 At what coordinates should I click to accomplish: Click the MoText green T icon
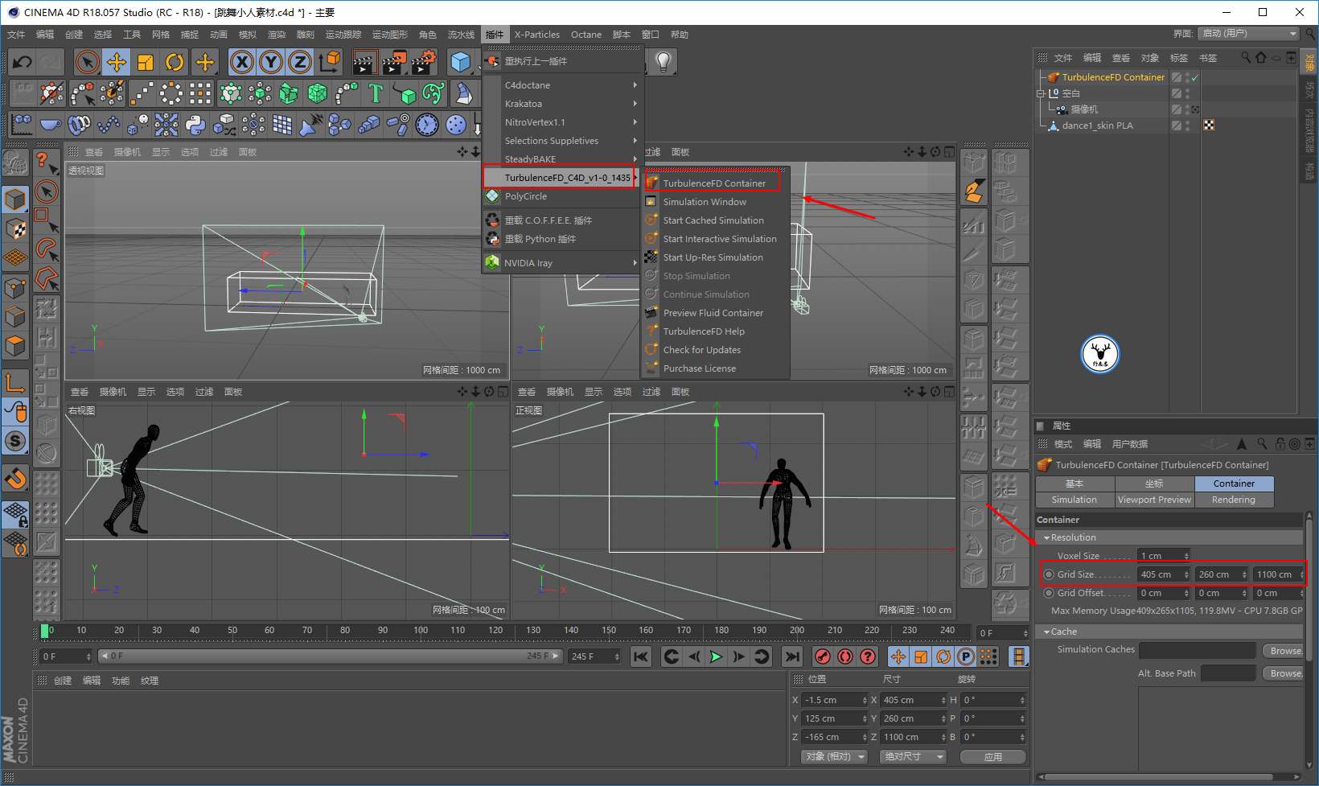click(375, 93)
